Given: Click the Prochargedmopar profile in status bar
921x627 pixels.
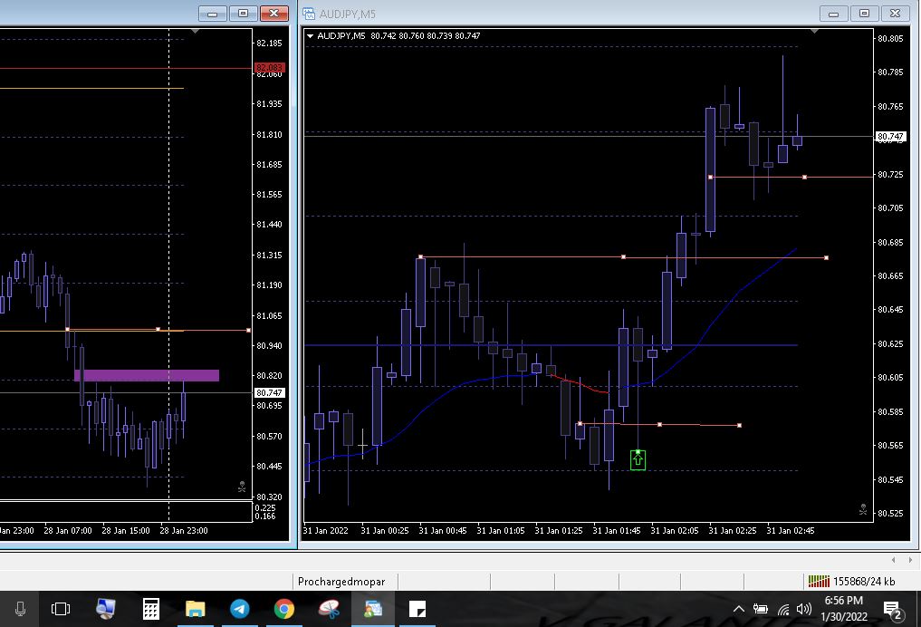Looking at the screenshot, I should (x=341, y=581).
